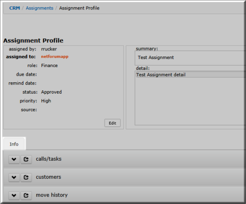Click the Approved status value
The height and width of the screenshot is (204, 246).
tap(51, 92)
